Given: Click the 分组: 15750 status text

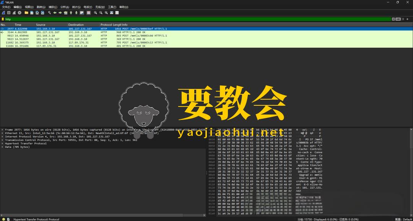Looking at the screenshot, I should [304, 219].
